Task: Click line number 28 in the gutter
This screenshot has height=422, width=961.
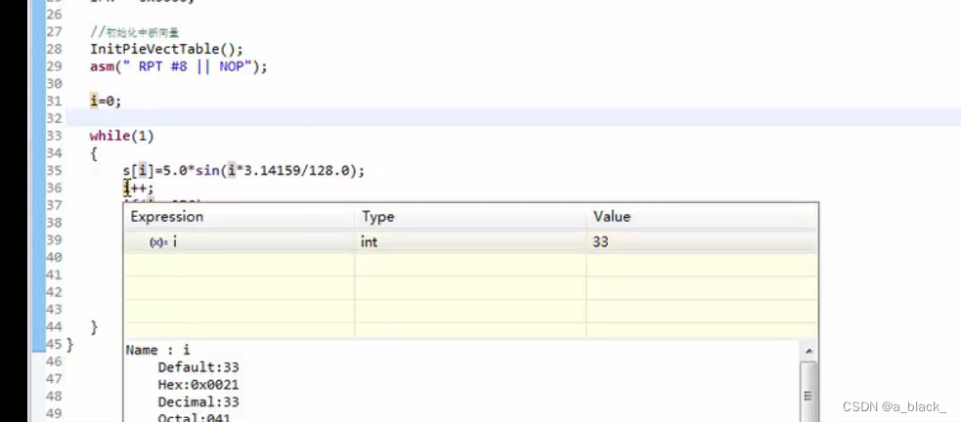Action: point(54,49)
